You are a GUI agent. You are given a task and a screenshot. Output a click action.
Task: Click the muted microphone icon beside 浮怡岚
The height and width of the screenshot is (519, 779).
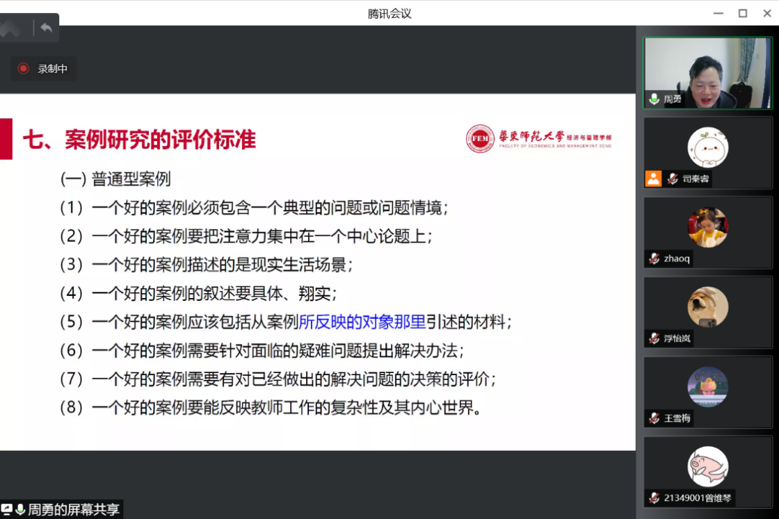coord(654,338)
